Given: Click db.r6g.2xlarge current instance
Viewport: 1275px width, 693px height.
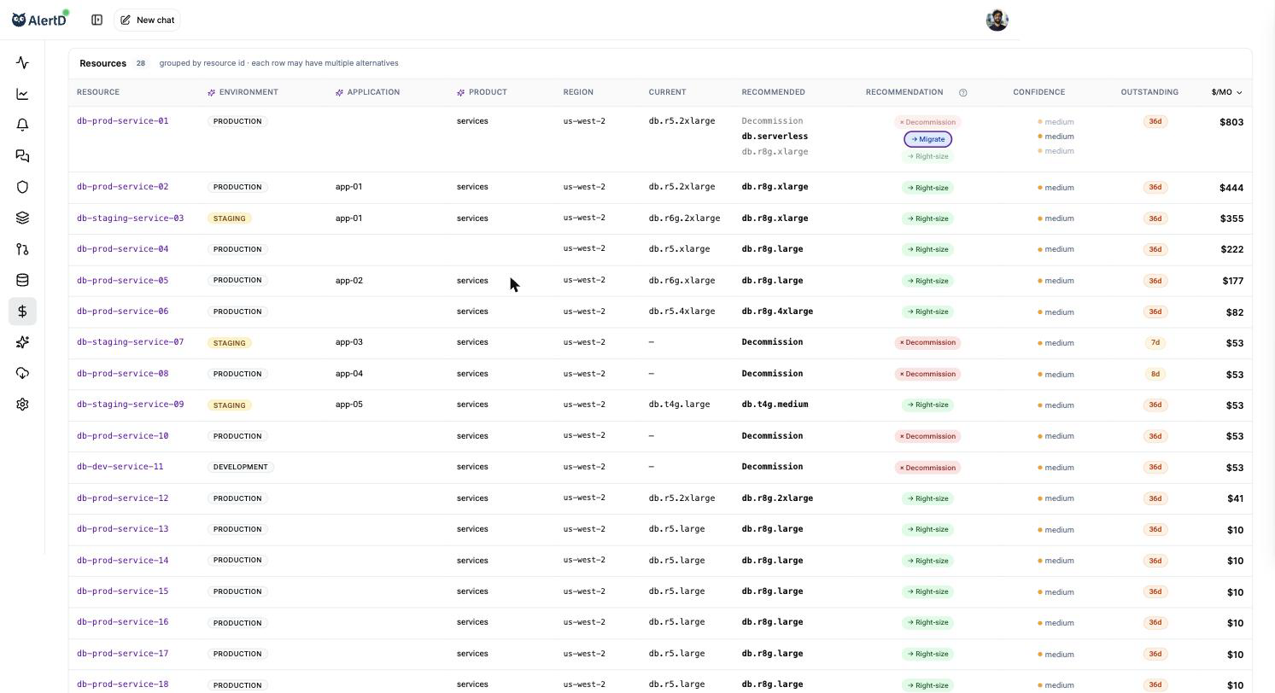Looking at the screenshot, I should coord(684,218).
